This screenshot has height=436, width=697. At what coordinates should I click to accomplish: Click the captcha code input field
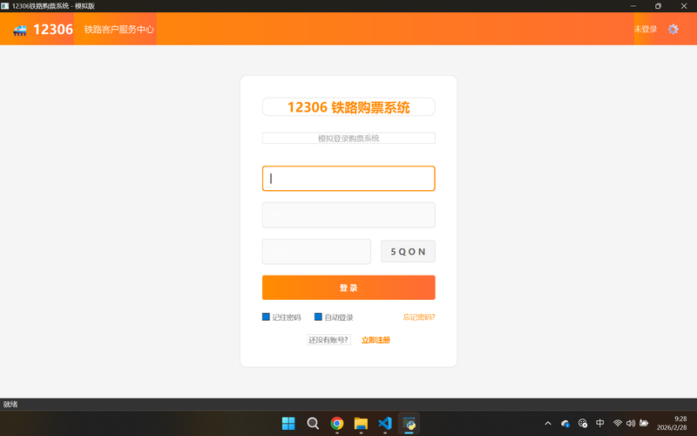pyautogui.click(x=316, y=251)
